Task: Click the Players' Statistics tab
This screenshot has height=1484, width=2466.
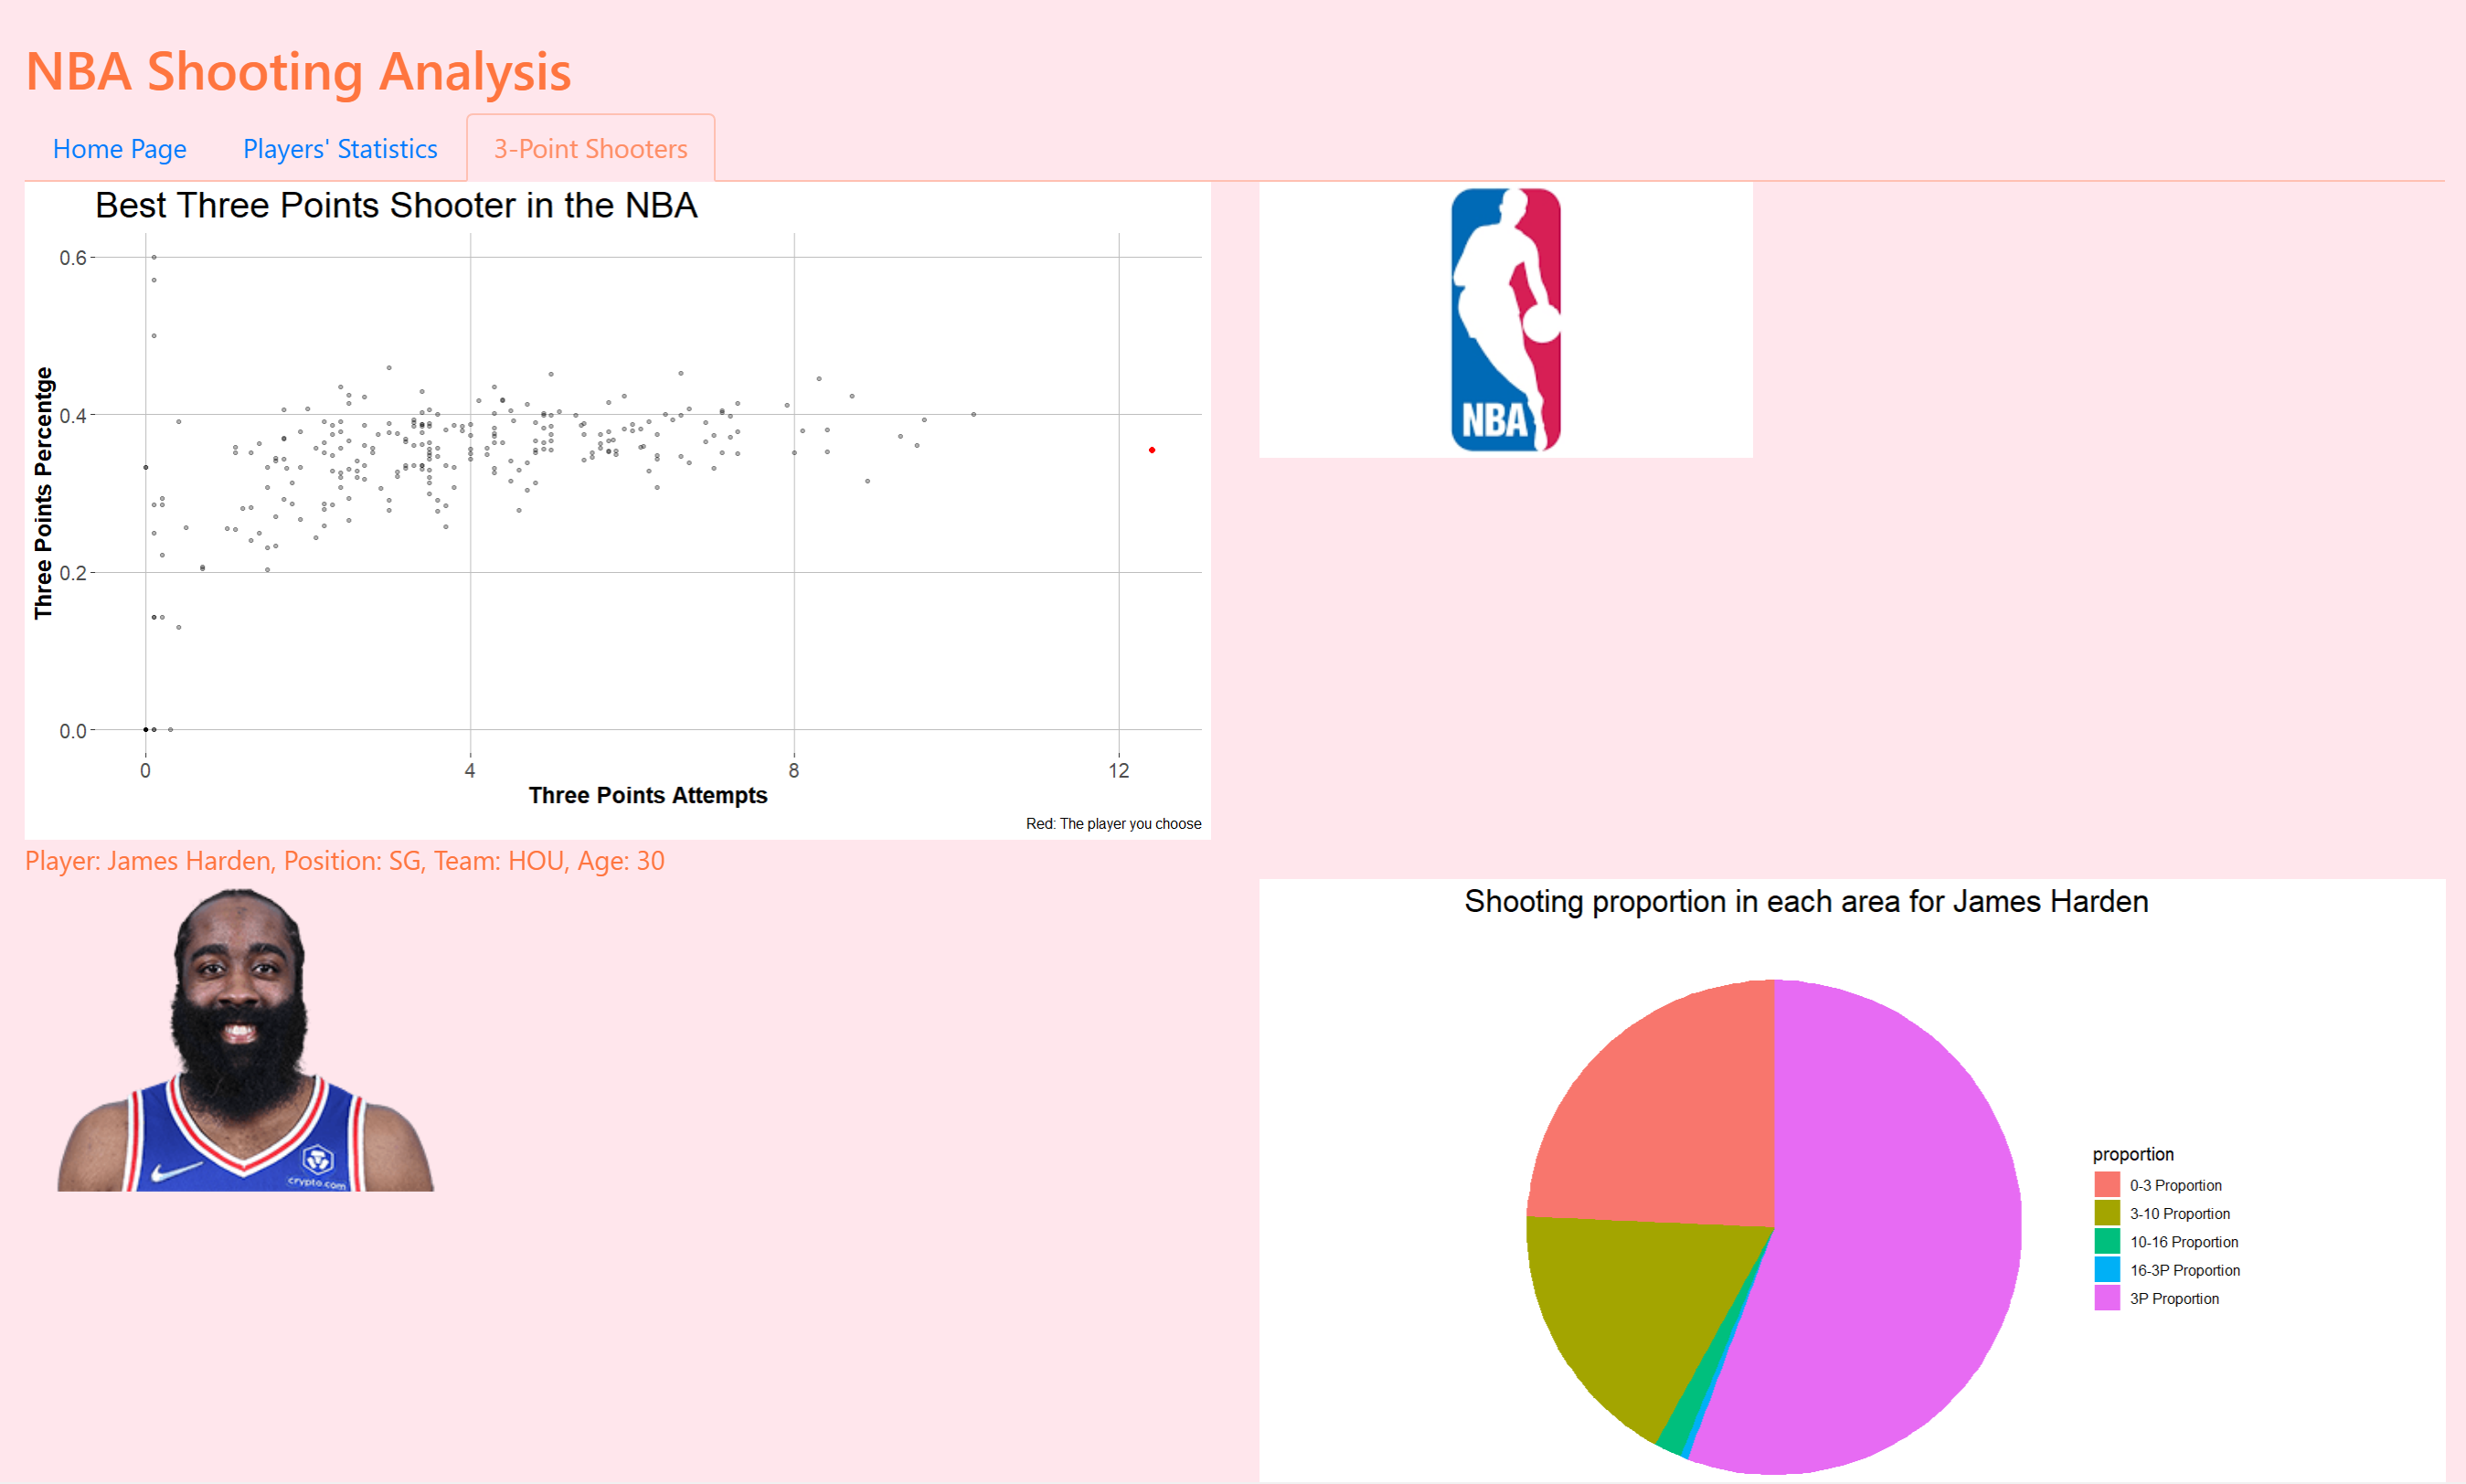Action: (340, 148)
